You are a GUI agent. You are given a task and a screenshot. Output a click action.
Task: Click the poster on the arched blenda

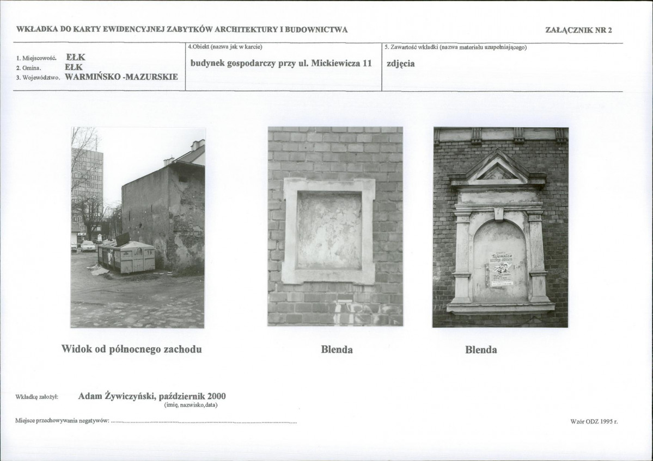click(501, 269)
